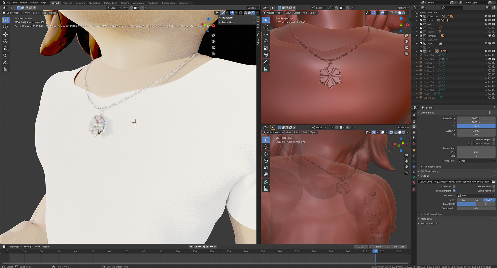Select the Move tool in left viewport

5,34
